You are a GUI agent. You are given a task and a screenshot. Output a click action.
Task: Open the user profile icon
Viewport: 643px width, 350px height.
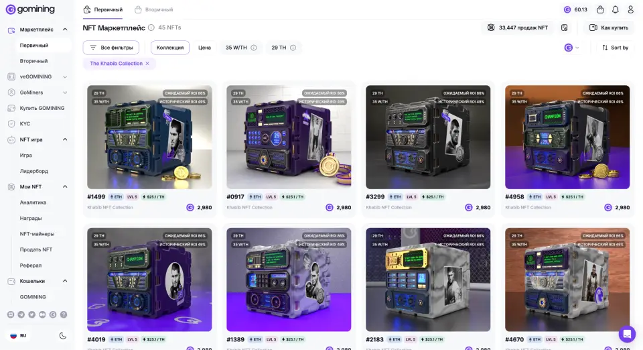[631, 9]
